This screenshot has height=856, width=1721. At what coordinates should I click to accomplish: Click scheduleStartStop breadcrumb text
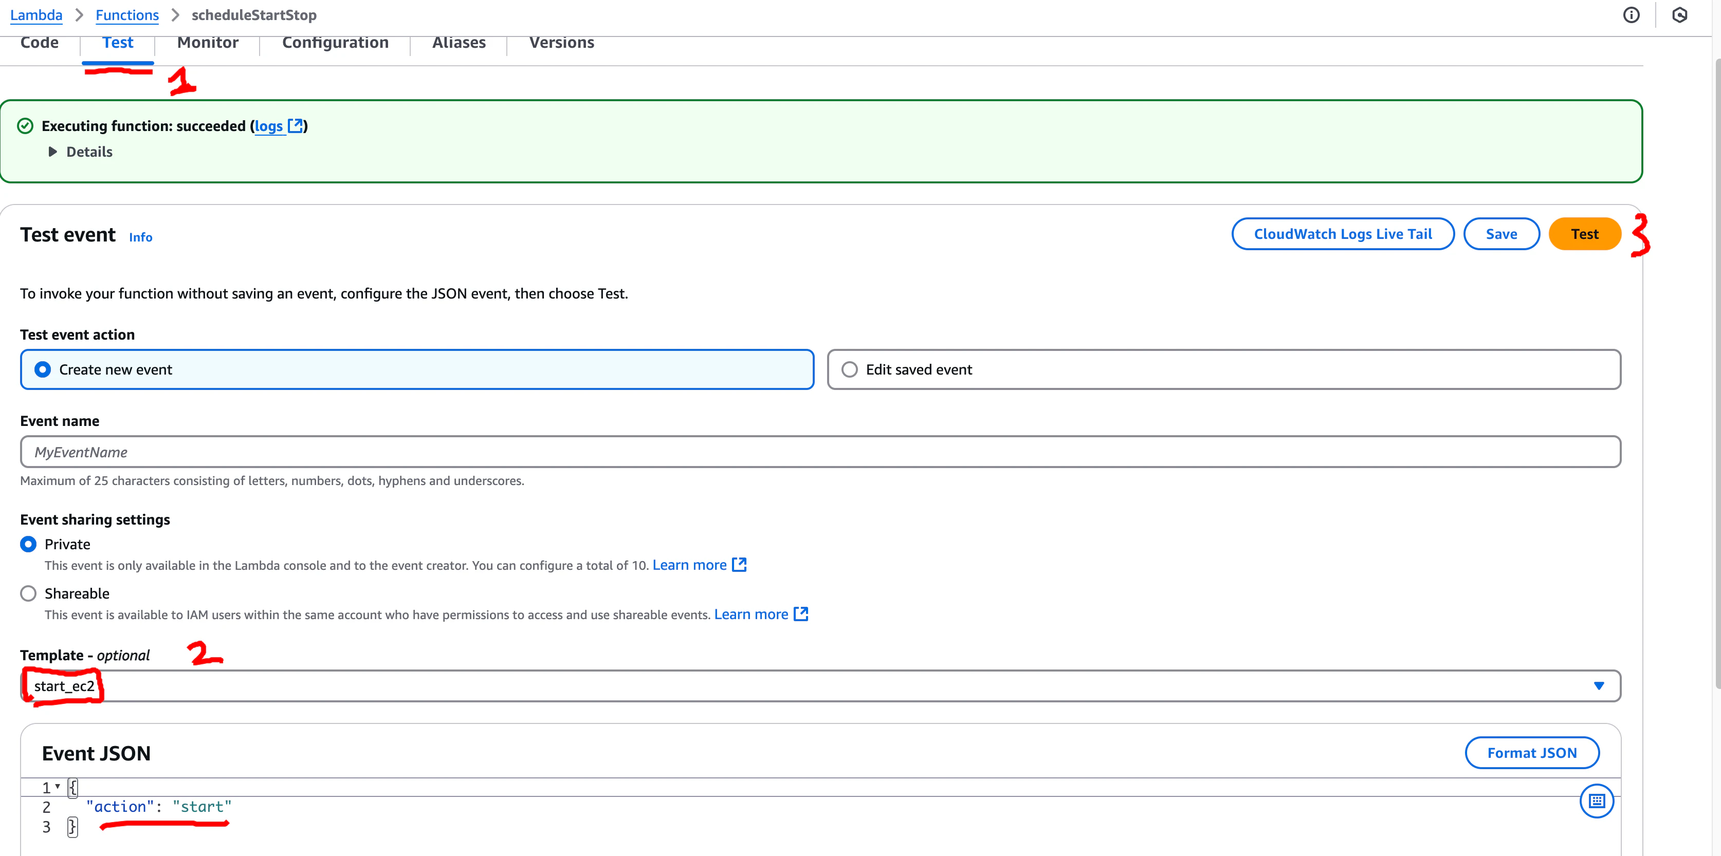[254, 15]
